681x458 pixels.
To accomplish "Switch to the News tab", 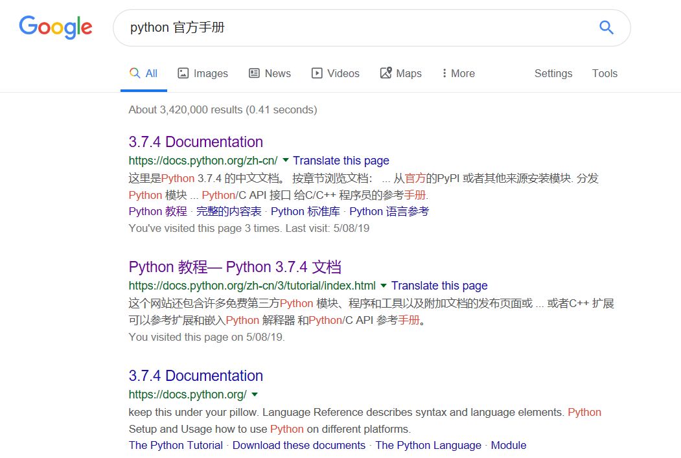I will 270,73.
